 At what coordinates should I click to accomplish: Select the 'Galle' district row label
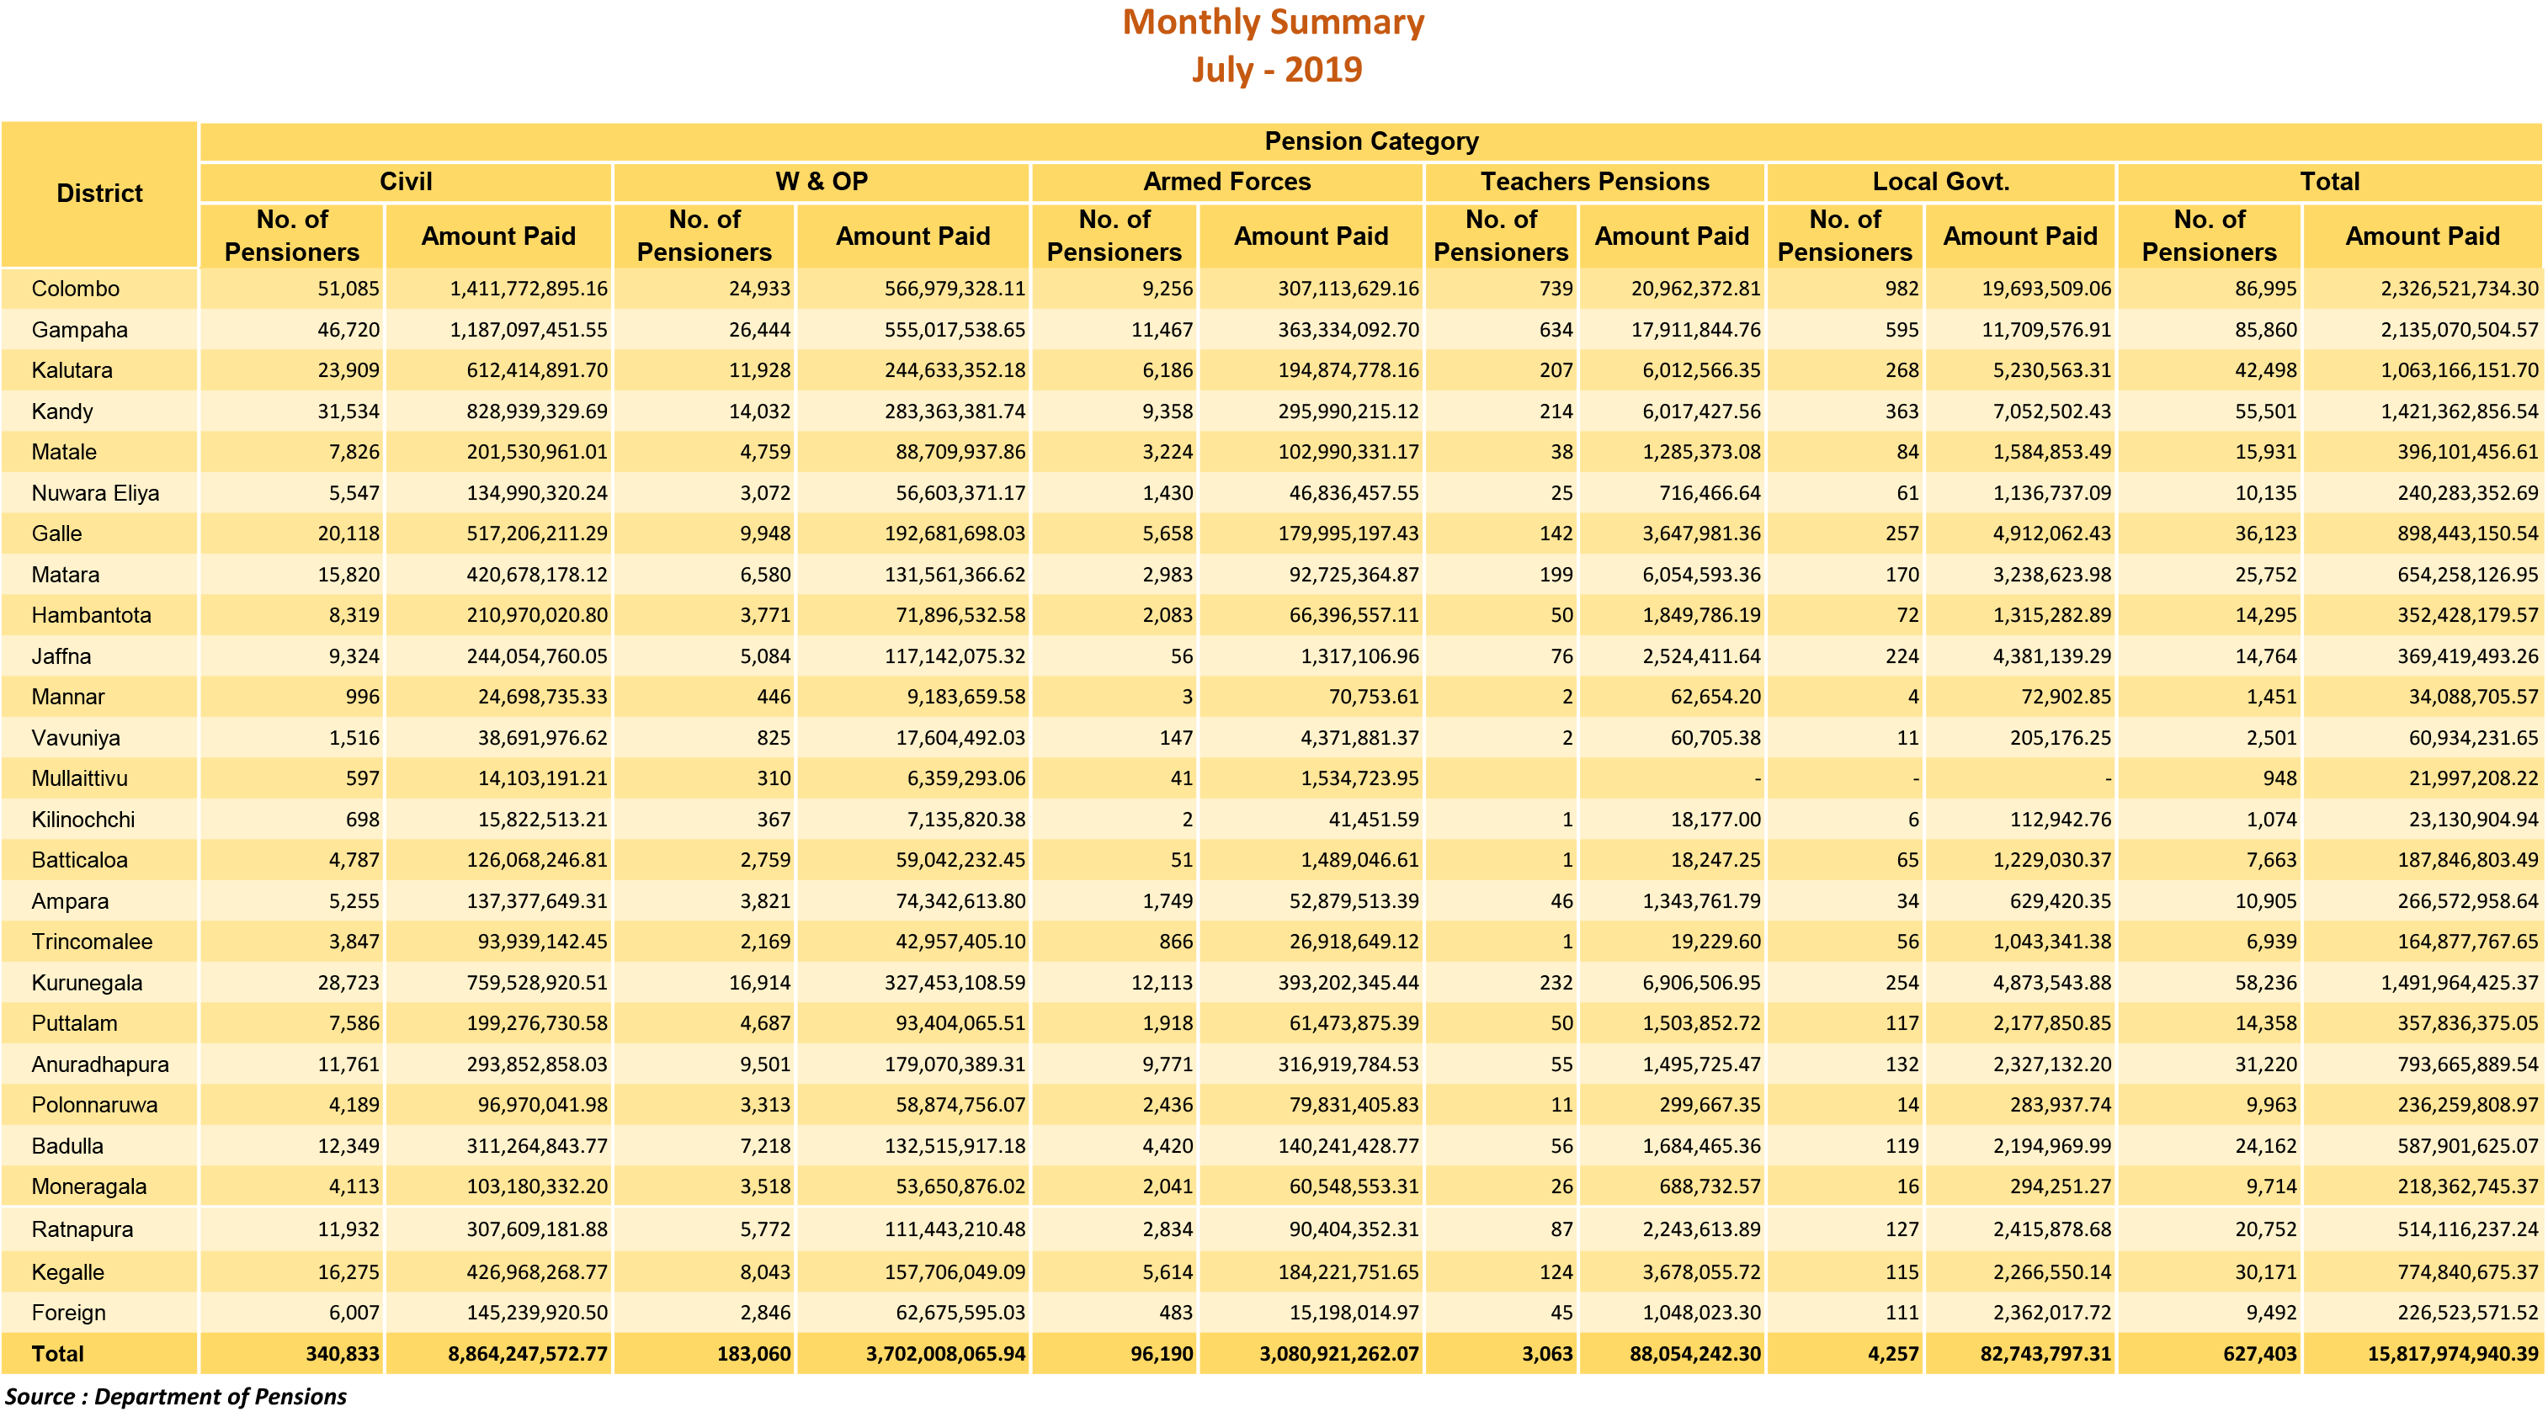point(56,534)
